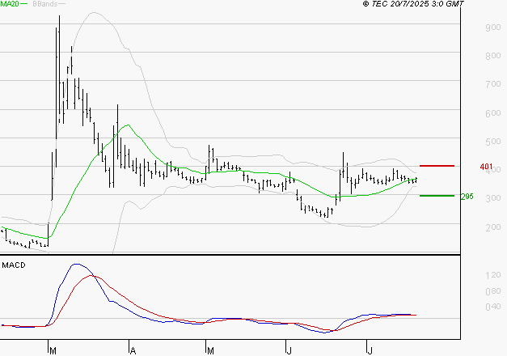This screenshot has width=507, height=356.
Task: Click the 600 price axis label
Action: [493, 113]
